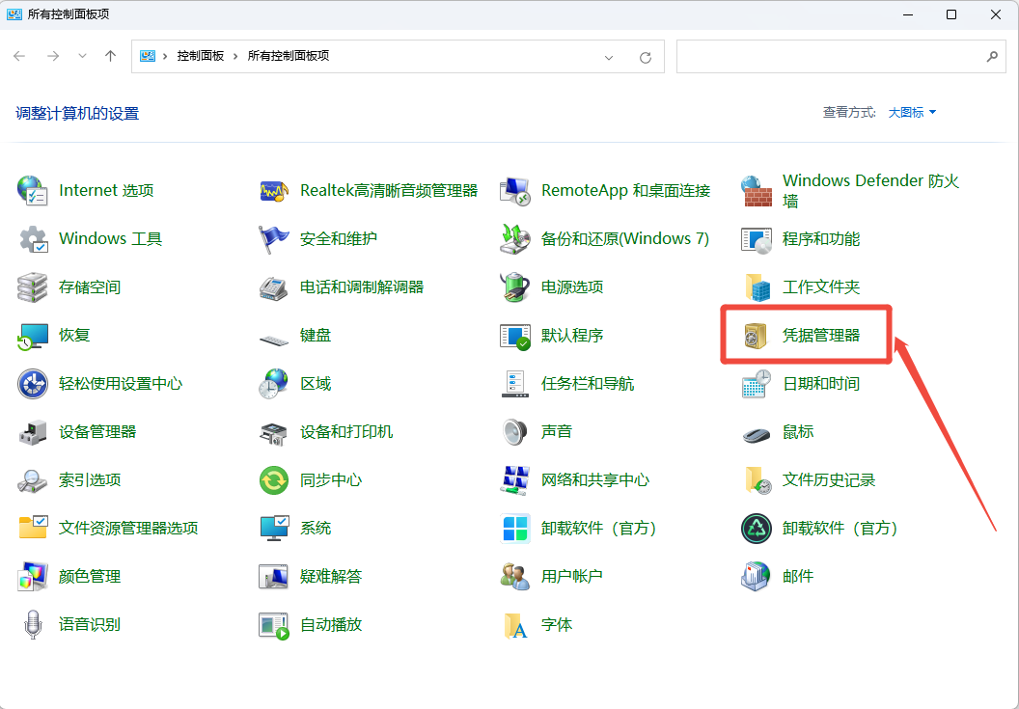Open the 用户帐户 people icon
The height and width of the screenshot is (709, 1019).
[x=514, y=577]
